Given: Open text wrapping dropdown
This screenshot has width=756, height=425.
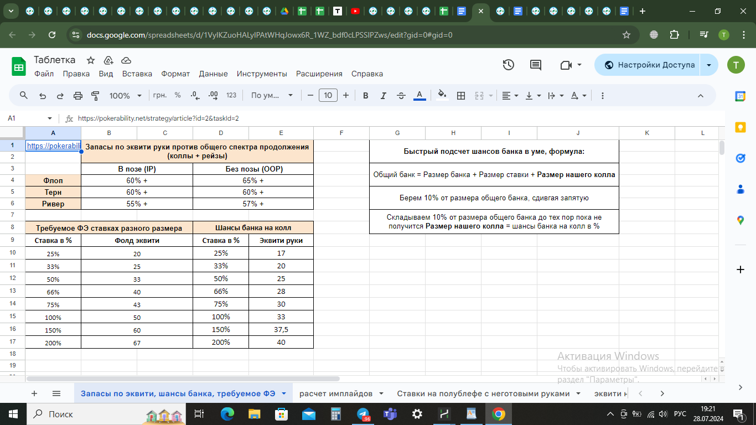Looking at the screenshot, I should pyautogui.click(x=555, y=95).
